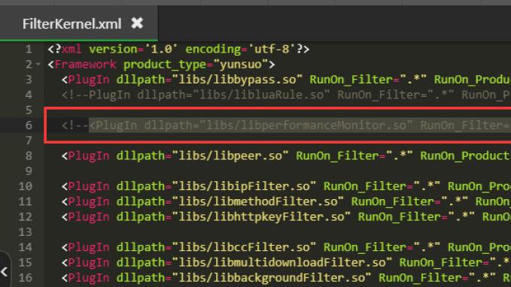Click the xml version declaration line
The height and width of the screenshot is (287, 511).
tap(178, 49)
